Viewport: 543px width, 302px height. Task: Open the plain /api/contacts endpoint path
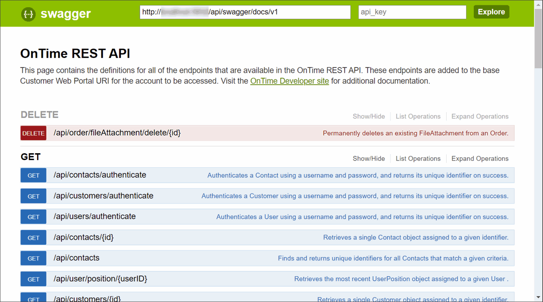76,258
